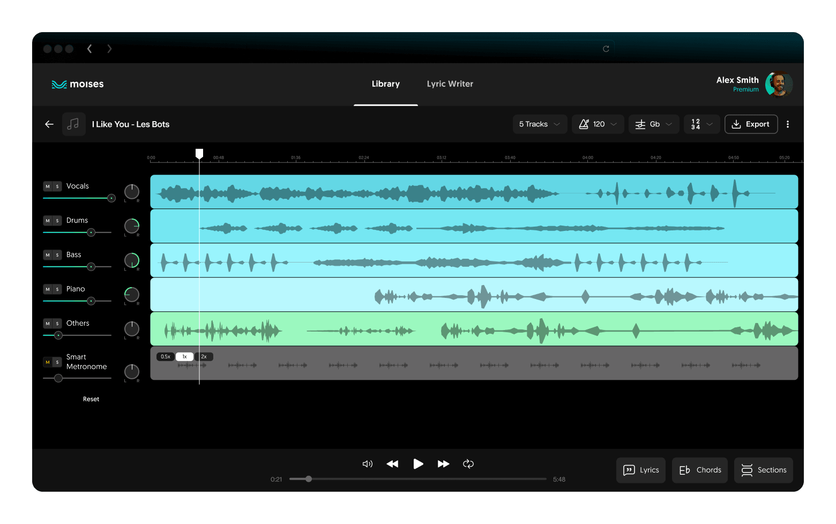Open the Gb key dropdown
The width and height of the screenshot is (836, 524).
tap(654, 124)
